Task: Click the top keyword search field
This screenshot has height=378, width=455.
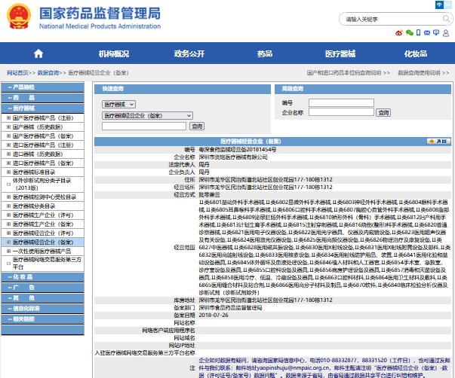Action: tap(392, 19)
